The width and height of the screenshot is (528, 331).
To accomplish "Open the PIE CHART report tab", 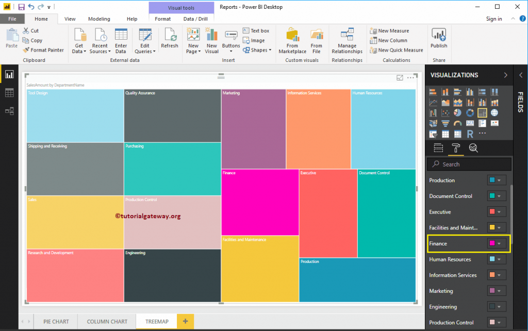I will [55, 321].
